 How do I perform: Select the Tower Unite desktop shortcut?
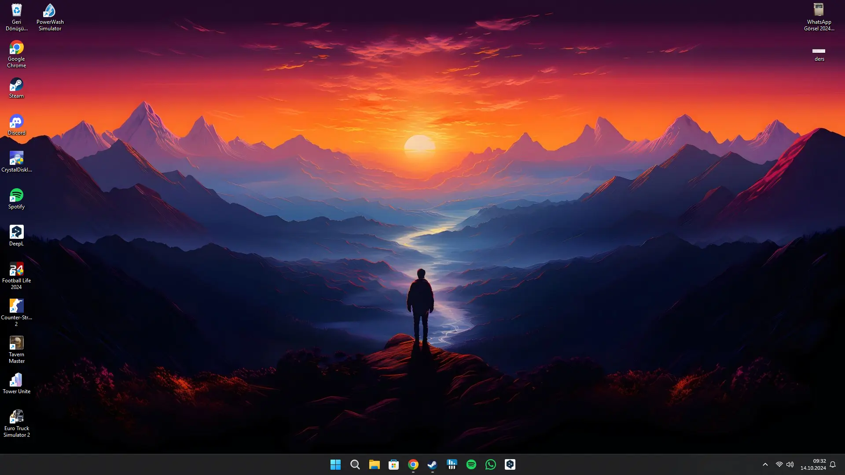16,384
